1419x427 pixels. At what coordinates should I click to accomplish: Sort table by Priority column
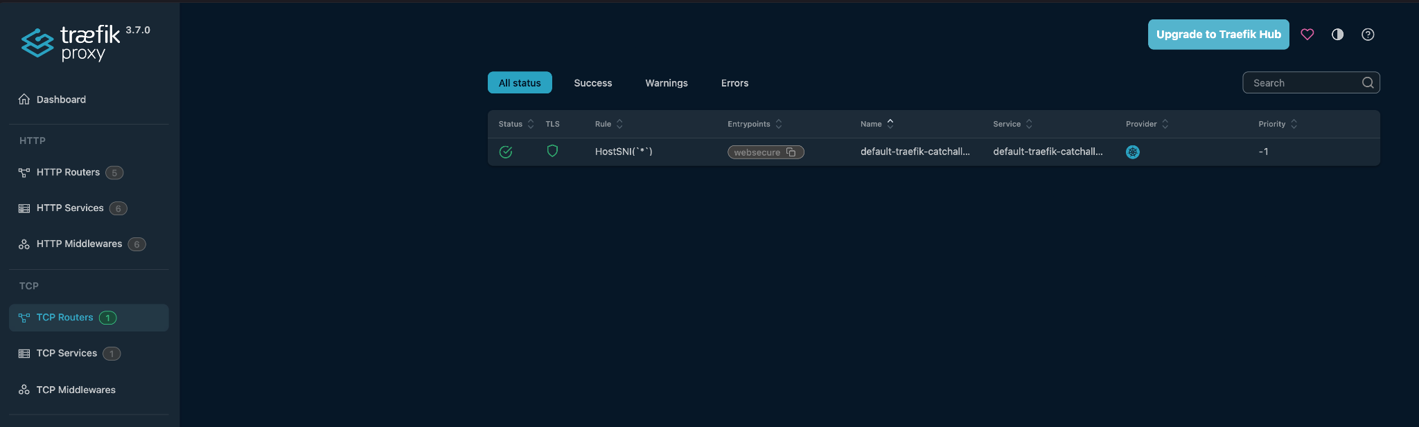(x=1278, y=124)
